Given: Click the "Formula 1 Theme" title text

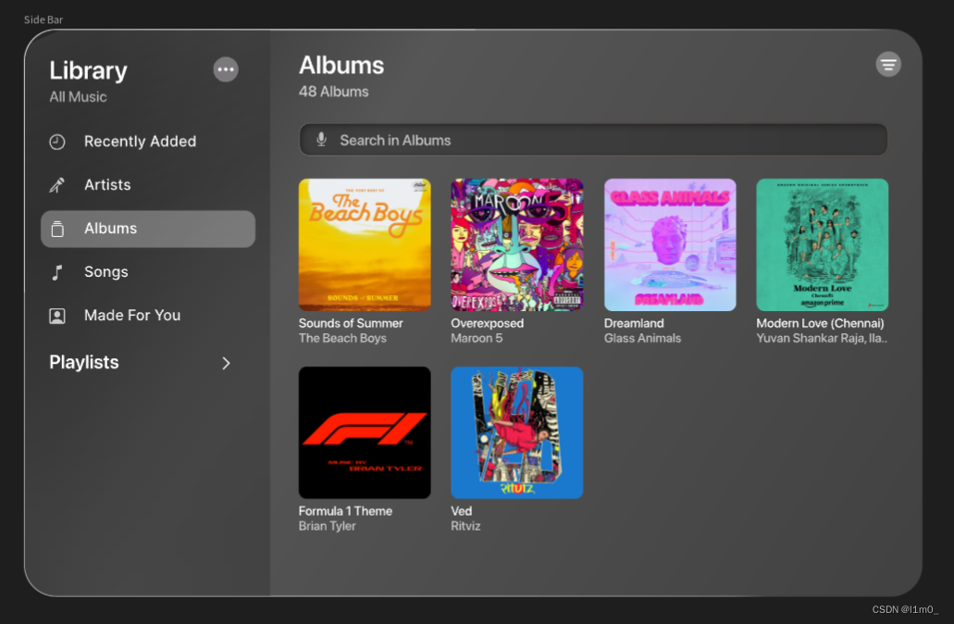Looking at the screenshot, I should 345,511.
